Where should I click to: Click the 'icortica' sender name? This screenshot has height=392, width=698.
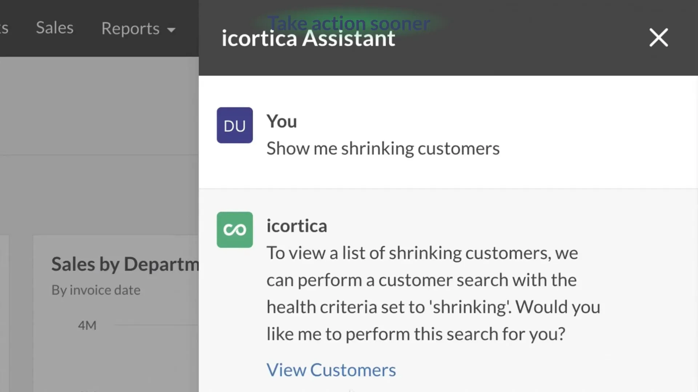click(x=297, y=226)
